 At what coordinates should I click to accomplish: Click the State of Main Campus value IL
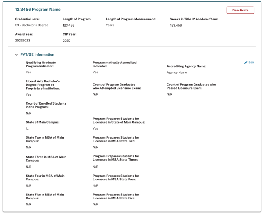(x=27, y=128)
